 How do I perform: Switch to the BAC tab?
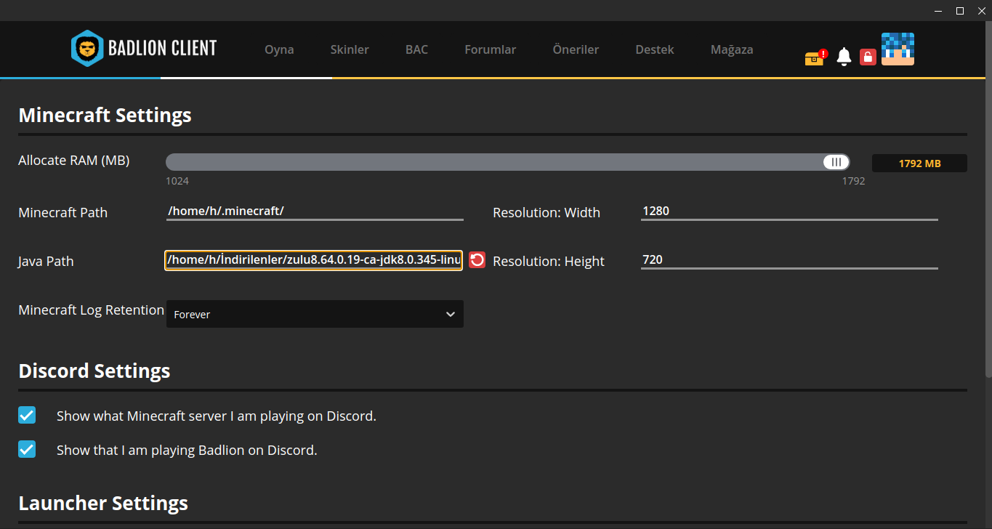pyautogui.click(x=416, y=49)
